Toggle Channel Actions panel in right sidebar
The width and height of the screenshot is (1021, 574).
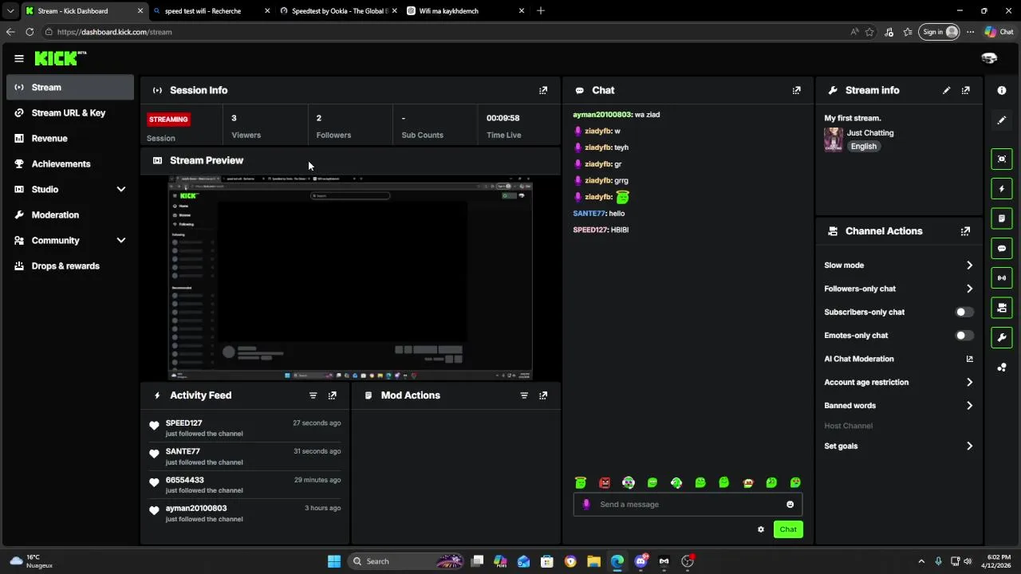click(1002, 308)
